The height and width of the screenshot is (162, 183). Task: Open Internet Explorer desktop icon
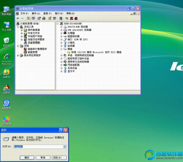[6, 59]
